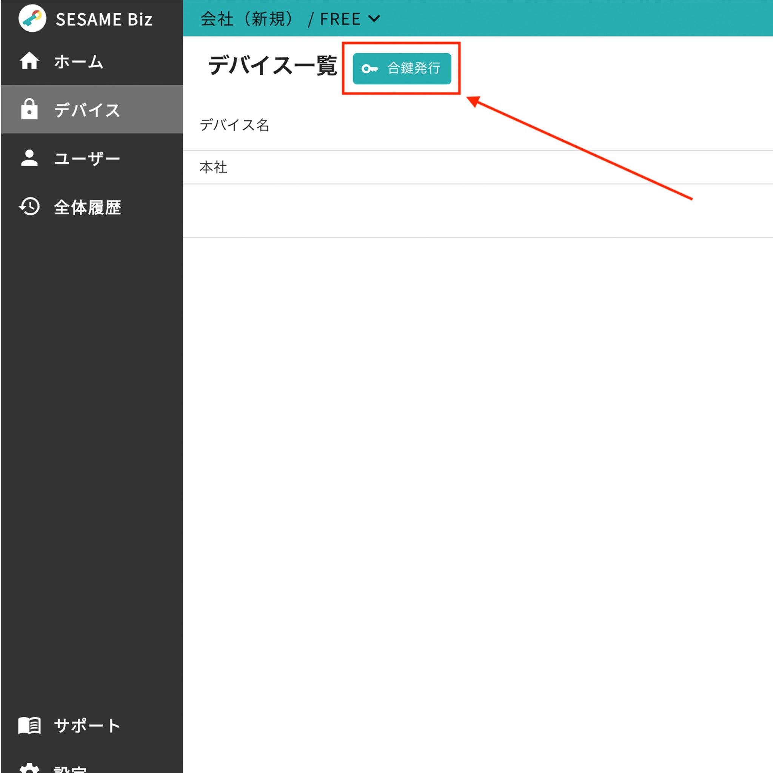Screen dimensions: 773x773
Task: Click the デバイス名 column header
Action: tap(234, 125)
